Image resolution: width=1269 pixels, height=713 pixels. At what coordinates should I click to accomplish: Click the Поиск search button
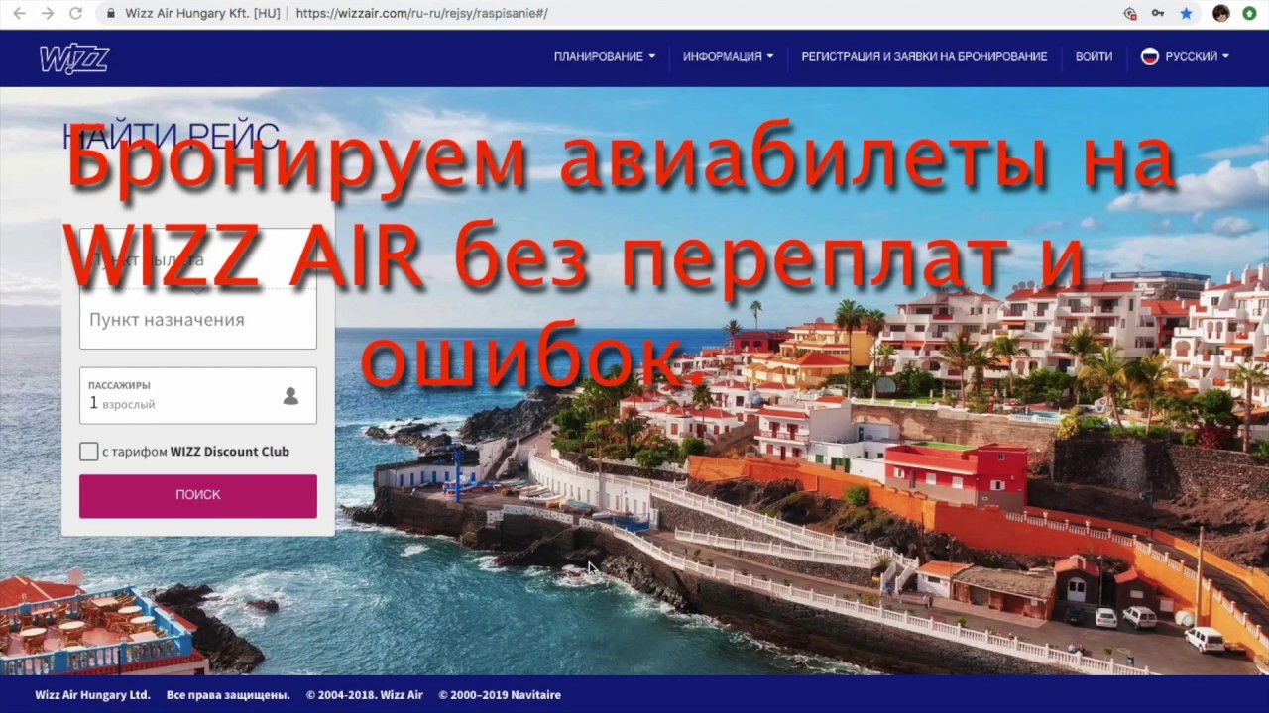coord(198,495)
